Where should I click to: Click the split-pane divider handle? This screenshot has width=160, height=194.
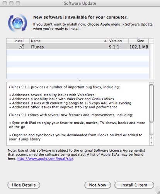tap(80, 80)
